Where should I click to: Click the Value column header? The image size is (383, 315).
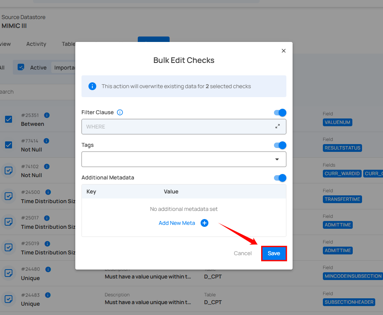[x=171, y=191]
